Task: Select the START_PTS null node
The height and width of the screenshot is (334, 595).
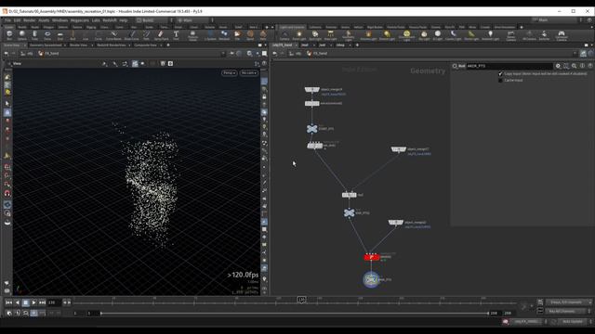Action: click(312, 129)
